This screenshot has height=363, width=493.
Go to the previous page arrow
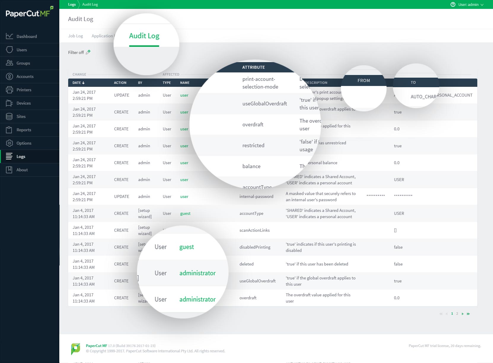(x=446, y=314)
